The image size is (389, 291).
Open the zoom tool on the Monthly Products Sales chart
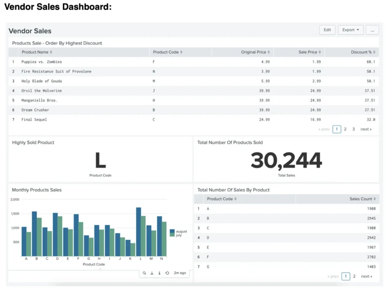tap(144, 273)
